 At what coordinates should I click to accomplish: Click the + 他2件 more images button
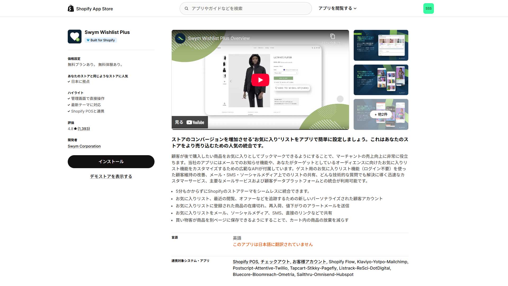381,114
